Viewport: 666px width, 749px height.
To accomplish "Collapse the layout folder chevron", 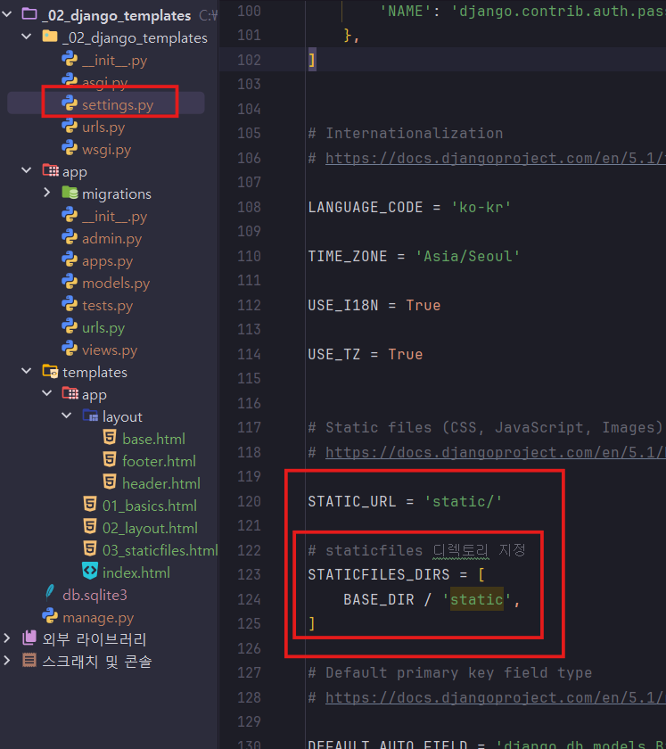I will point(67,416).
